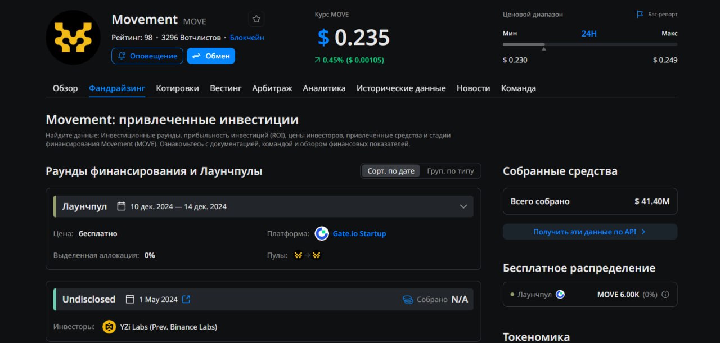Click the Обмен exchange button

tap(211, 56)
